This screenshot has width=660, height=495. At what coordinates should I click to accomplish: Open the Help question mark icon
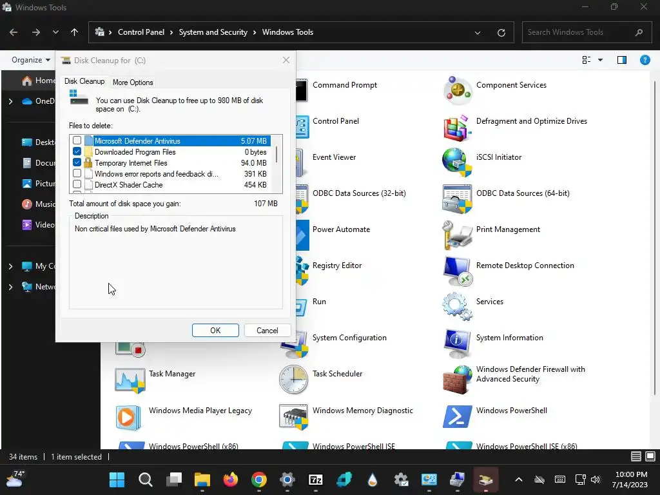click(645, 60)
